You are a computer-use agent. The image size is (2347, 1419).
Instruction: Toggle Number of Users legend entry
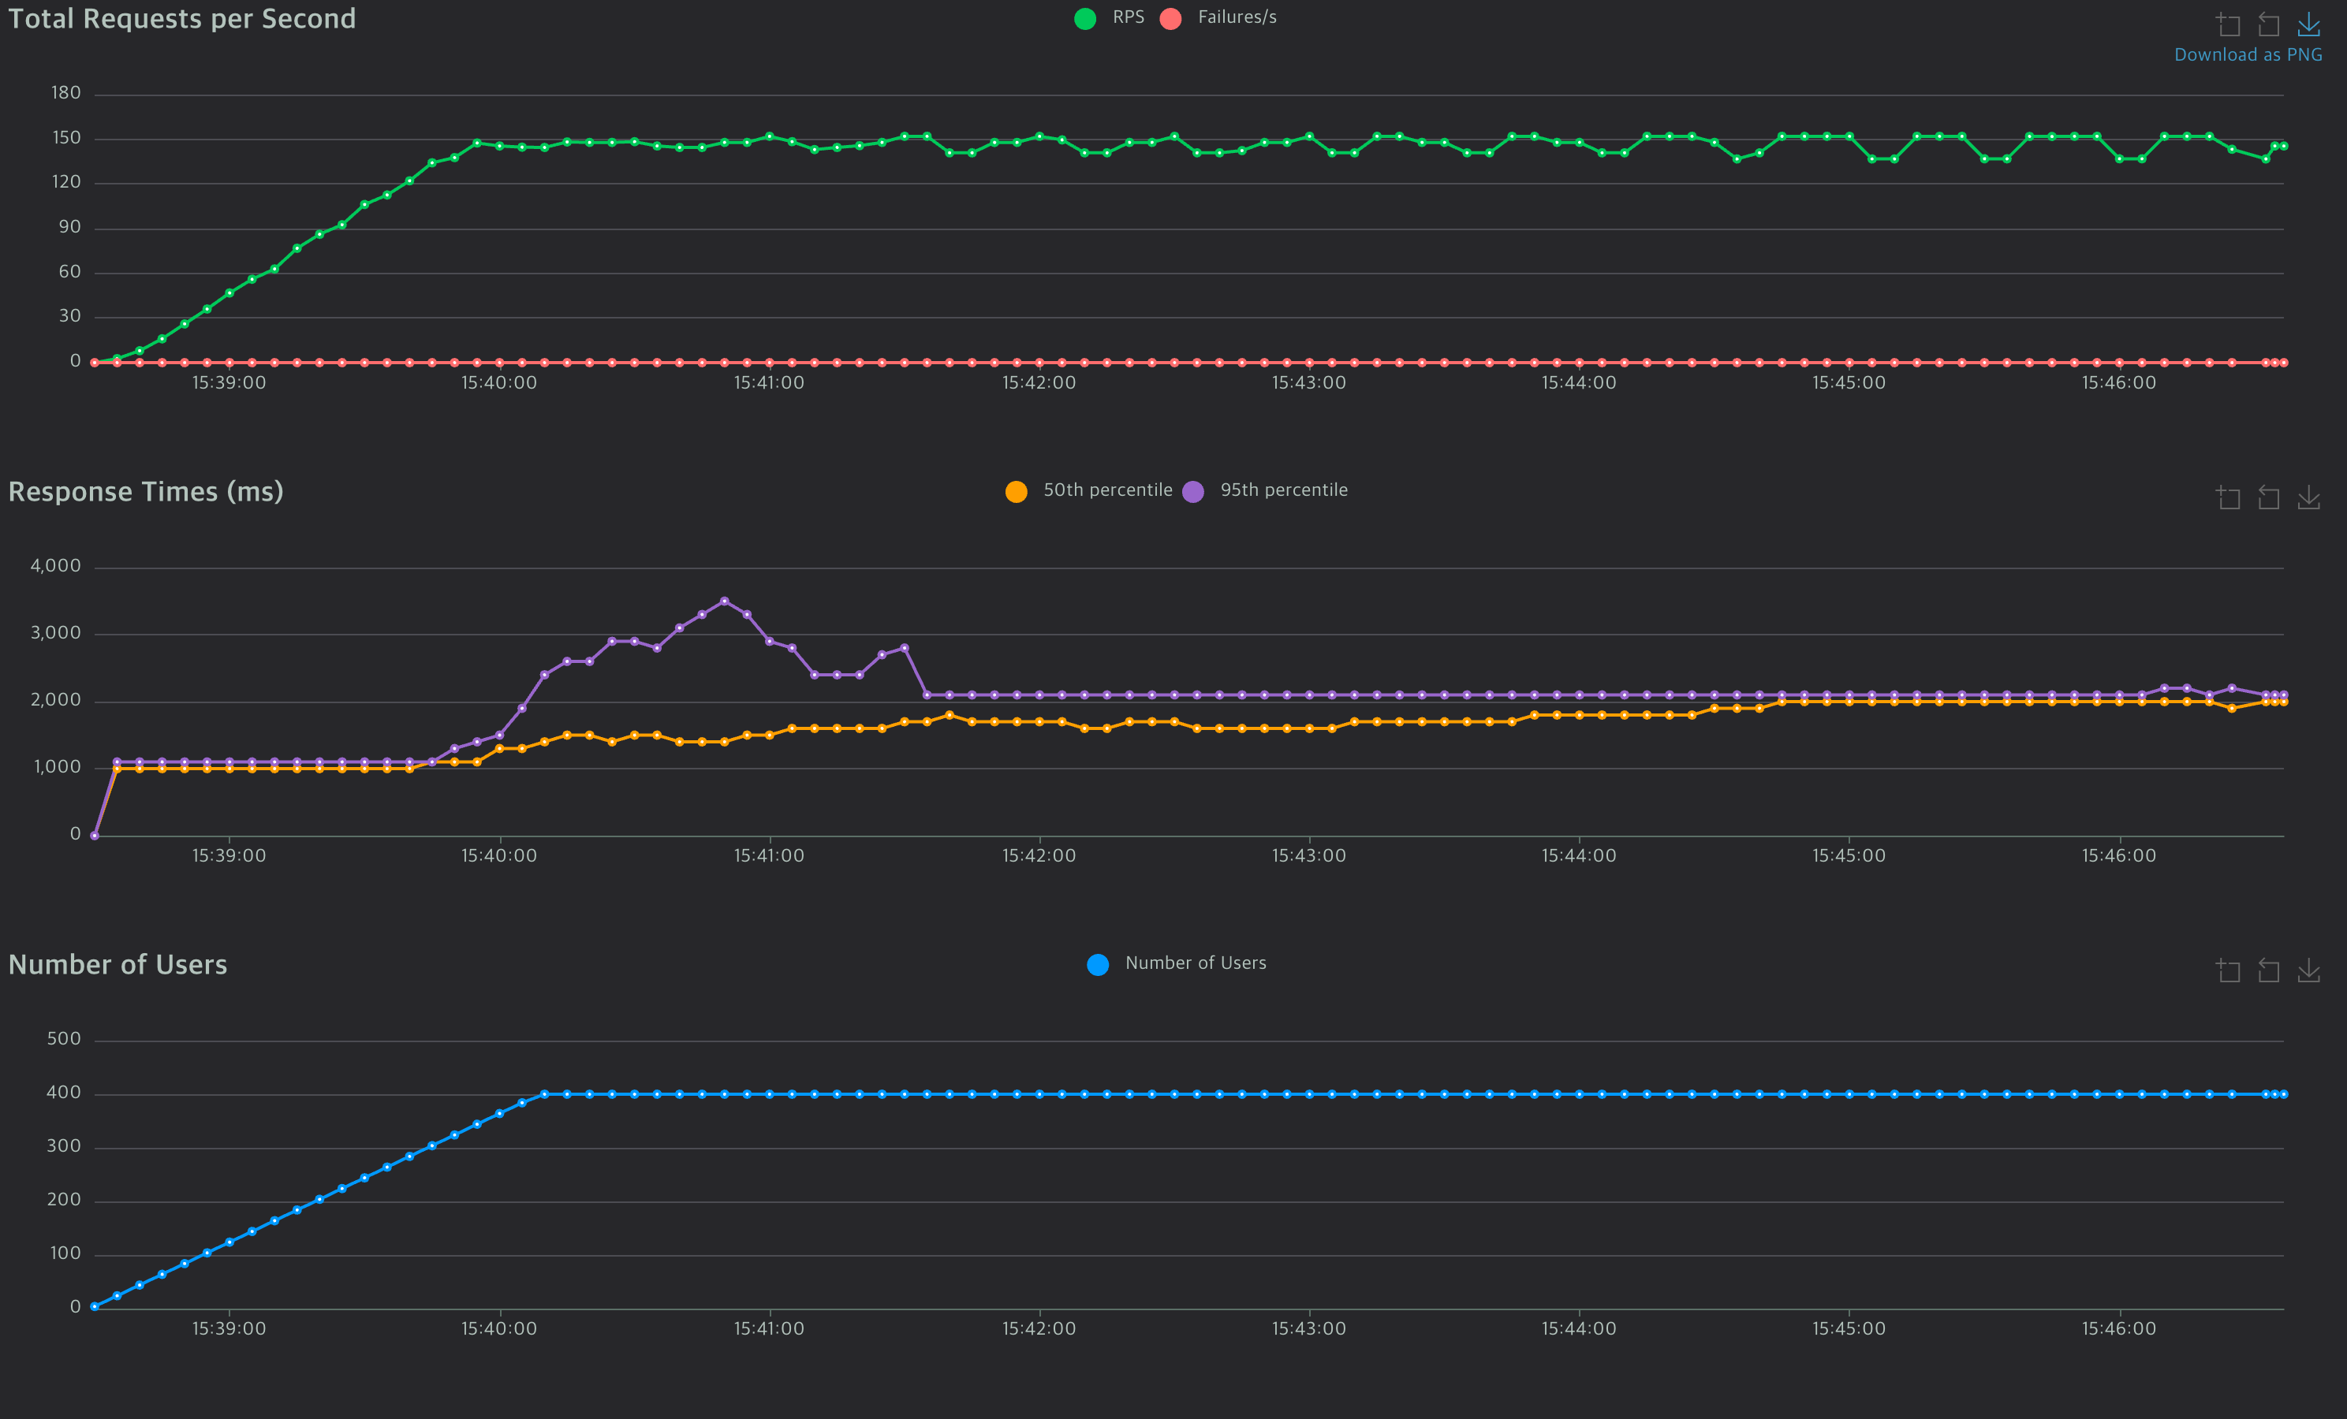pyautogui.click(x=1196, y=964)
